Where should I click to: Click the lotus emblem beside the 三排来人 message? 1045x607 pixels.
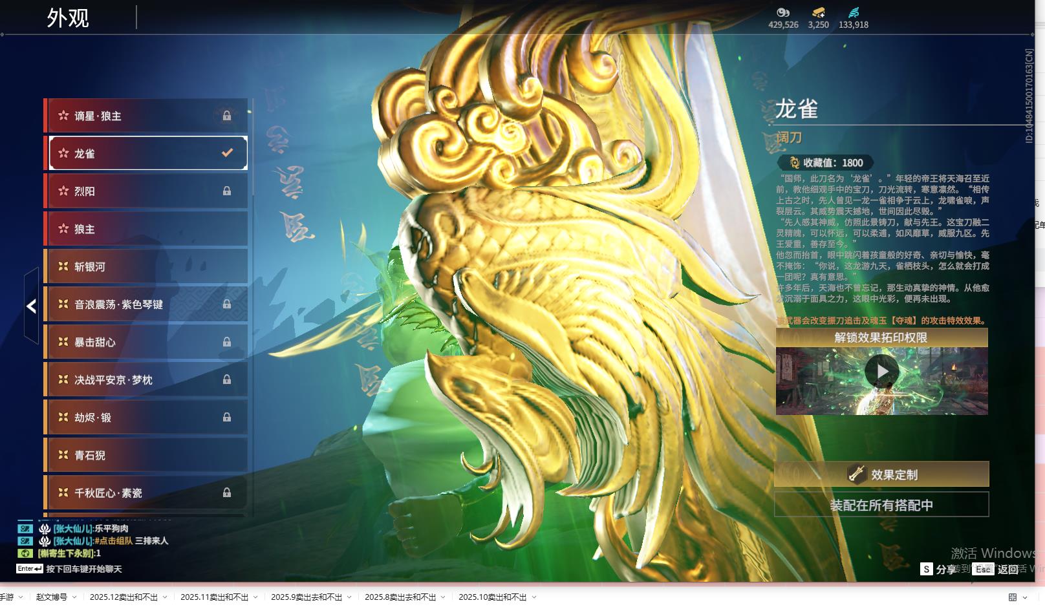(45, 541)
